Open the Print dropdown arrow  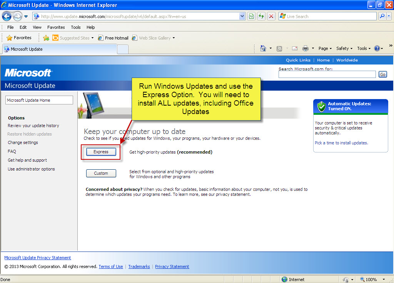[x=313, y=48]
